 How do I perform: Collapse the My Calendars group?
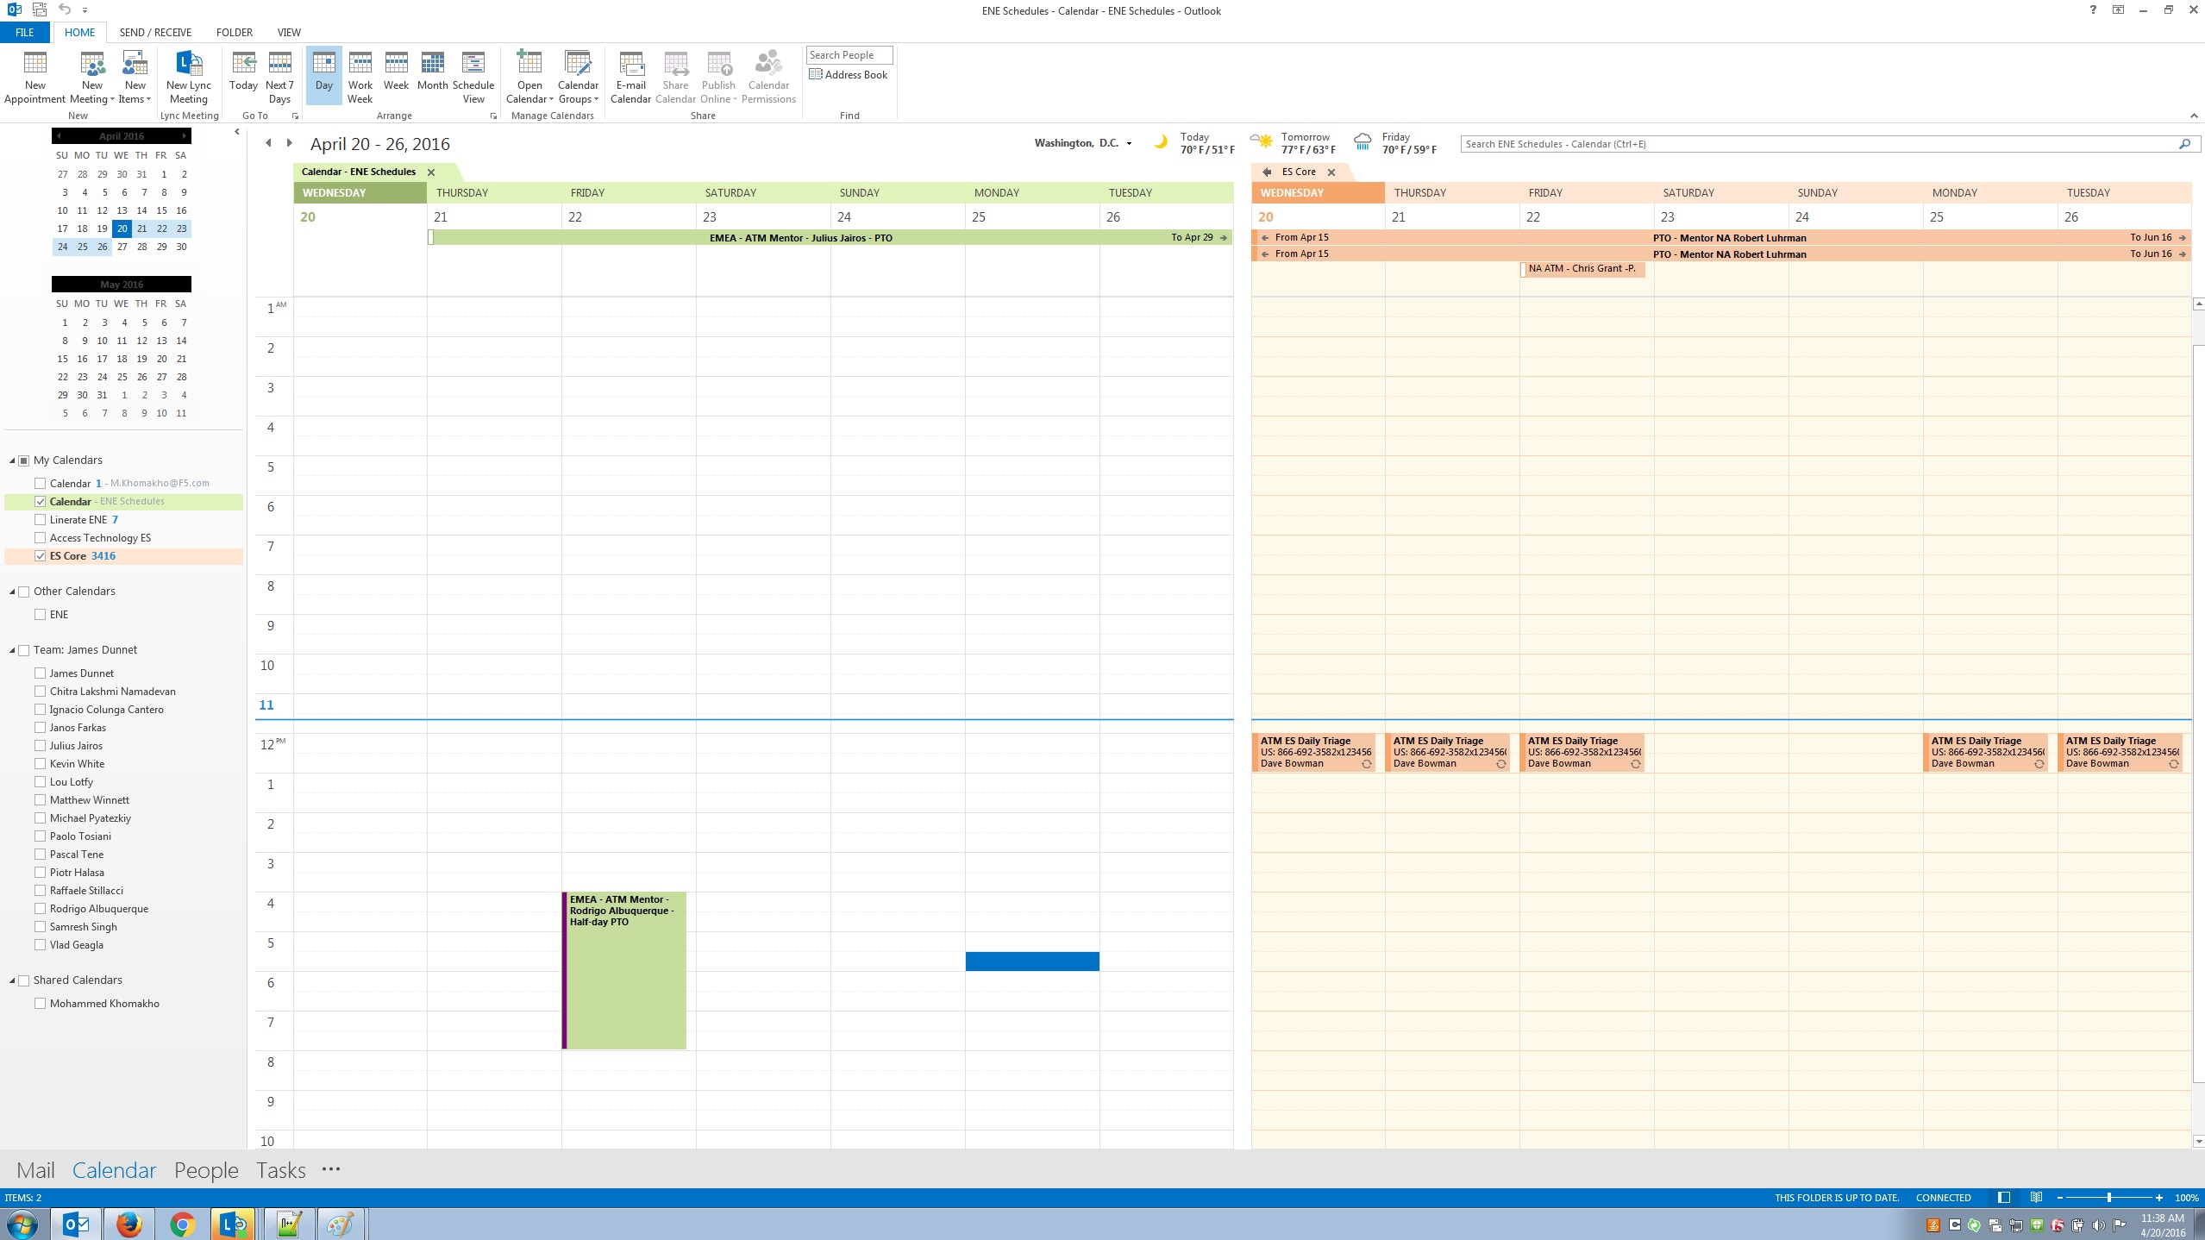[12, 460]
